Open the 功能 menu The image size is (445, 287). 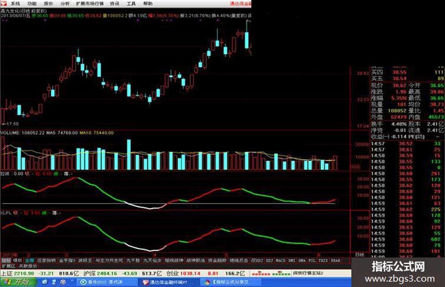click(x=32, y=3)
